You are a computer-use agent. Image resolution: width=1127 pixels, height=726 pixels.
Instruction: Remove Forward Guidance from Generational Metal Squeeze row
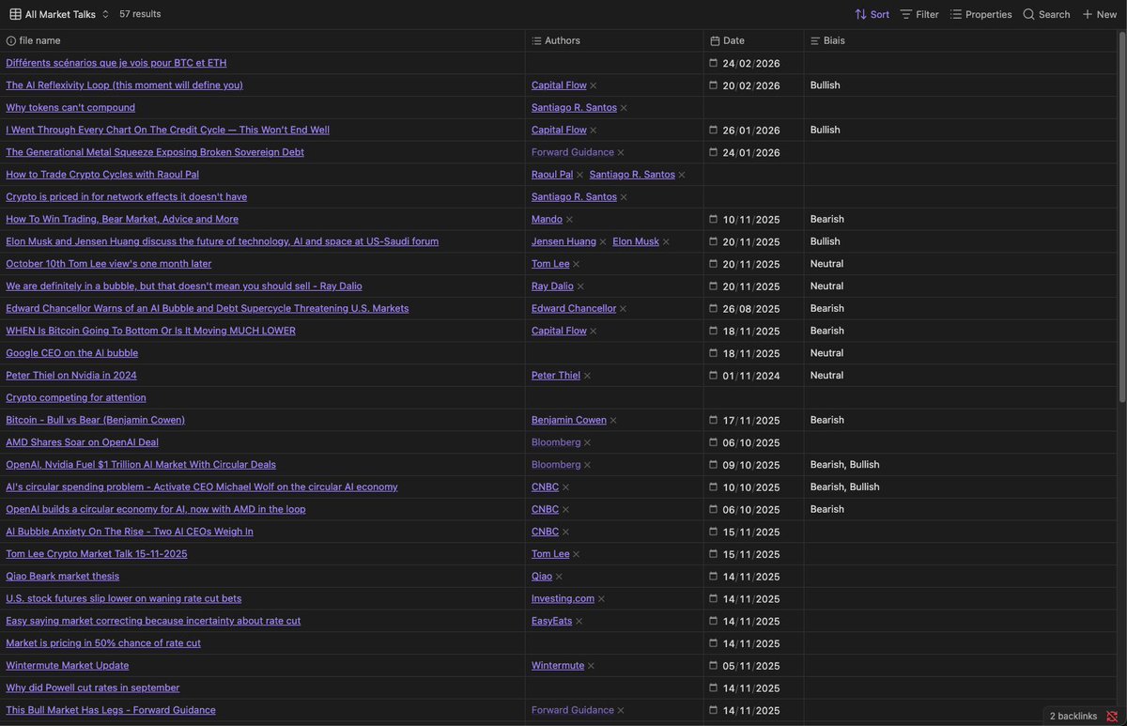click(621, 152)
